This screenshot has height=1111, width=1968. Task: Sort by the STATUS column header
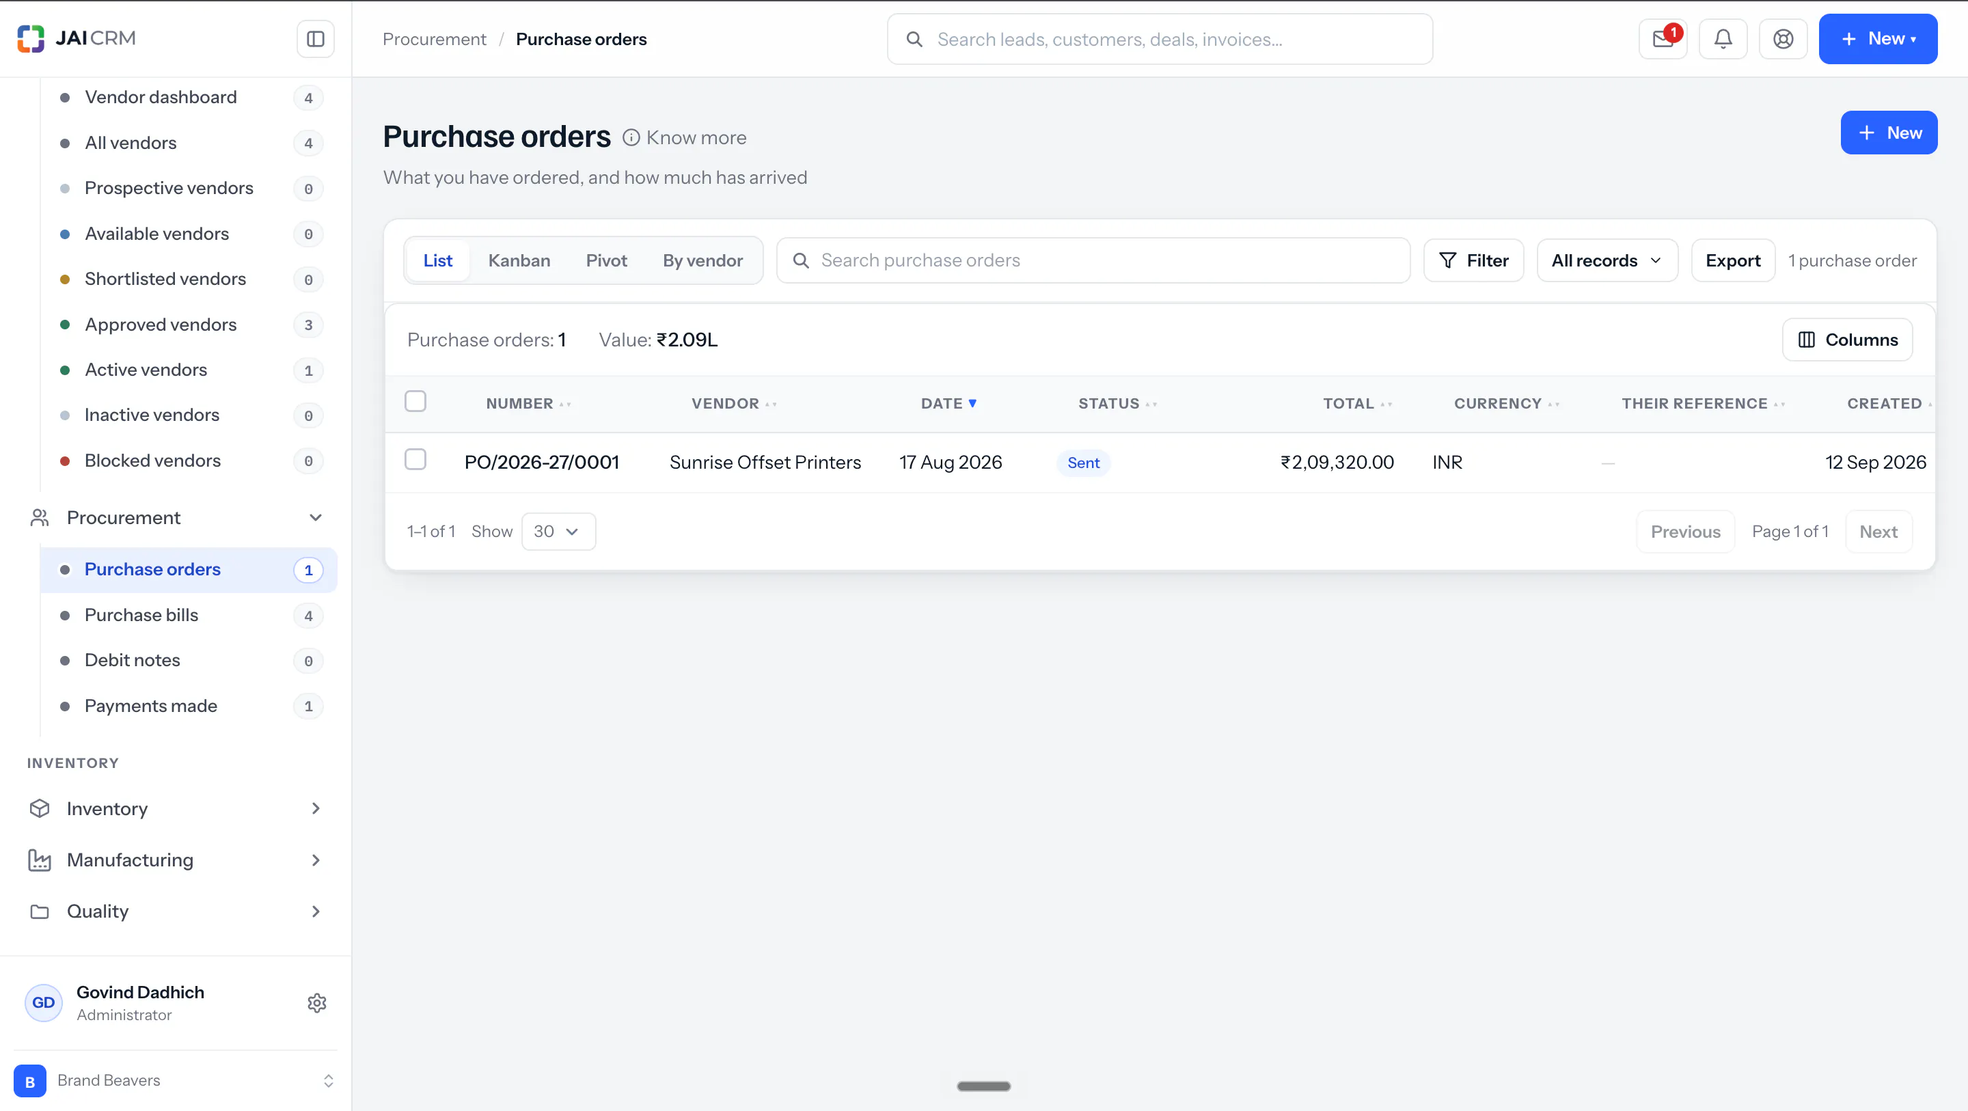1118,403
